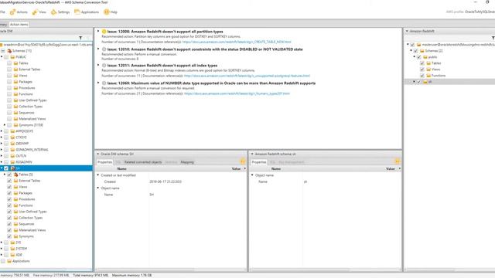Open the Settings menu

[60, 12]
